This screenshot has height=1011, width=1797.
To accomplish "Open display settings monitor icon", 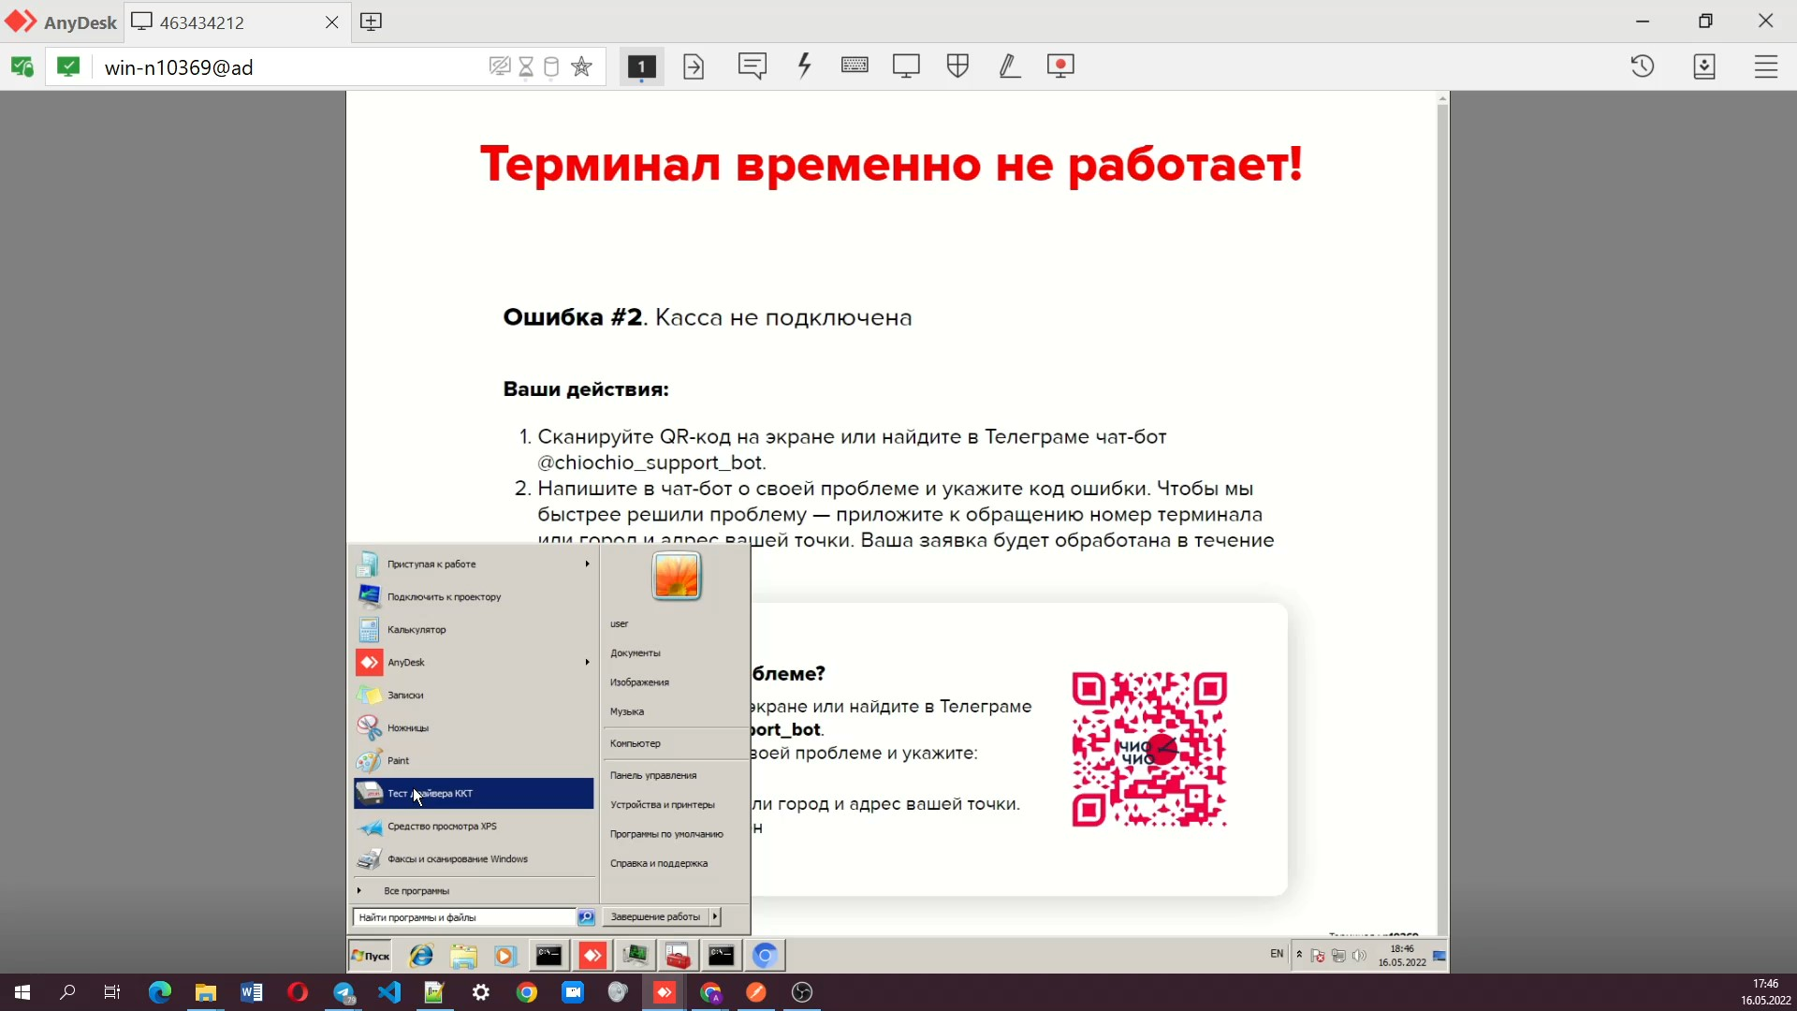I will 905,66.
